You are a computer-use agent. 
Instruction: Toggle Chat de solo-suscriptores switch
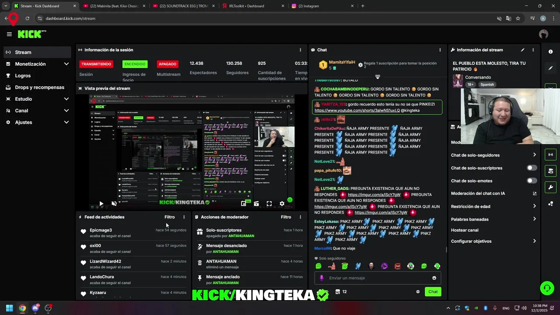pyautogui.click(x=532, y=168)
